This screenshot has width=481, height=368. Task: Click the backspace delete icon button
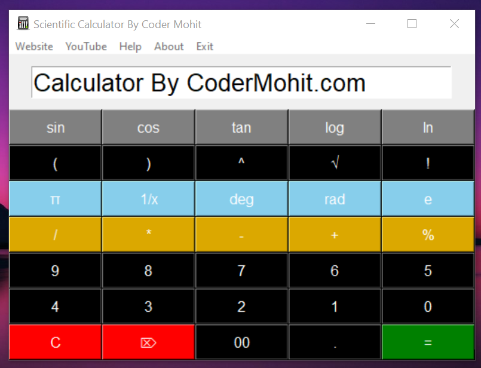pos(148,342)
